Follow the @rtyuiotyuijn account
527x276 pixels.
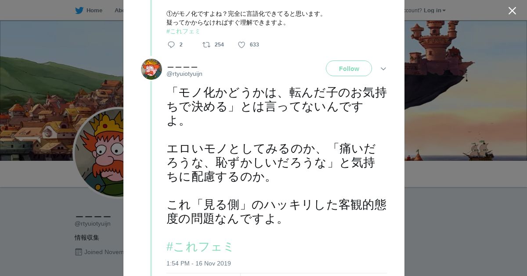(x=349, y=69)
